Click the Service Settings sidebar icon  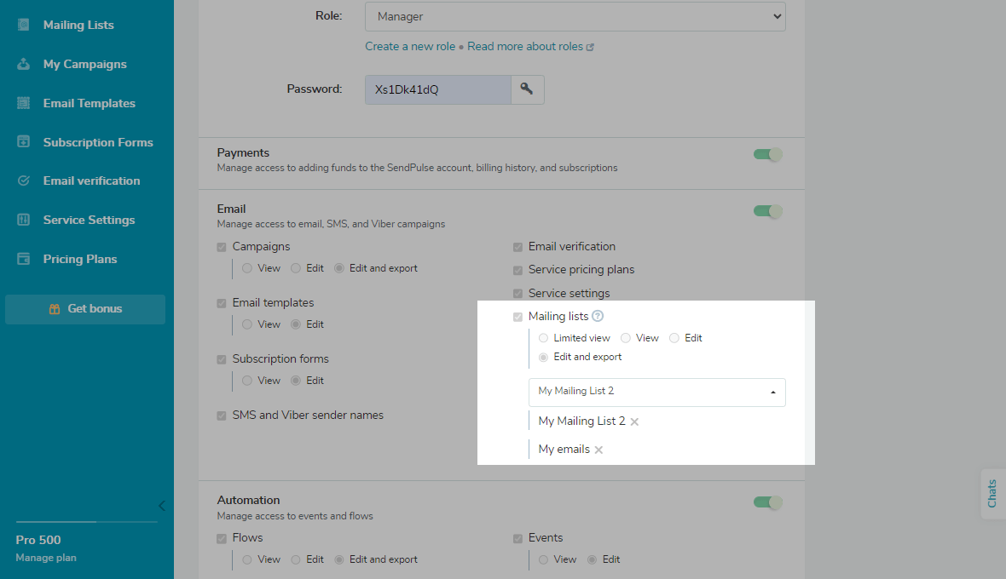coord(24,220)
